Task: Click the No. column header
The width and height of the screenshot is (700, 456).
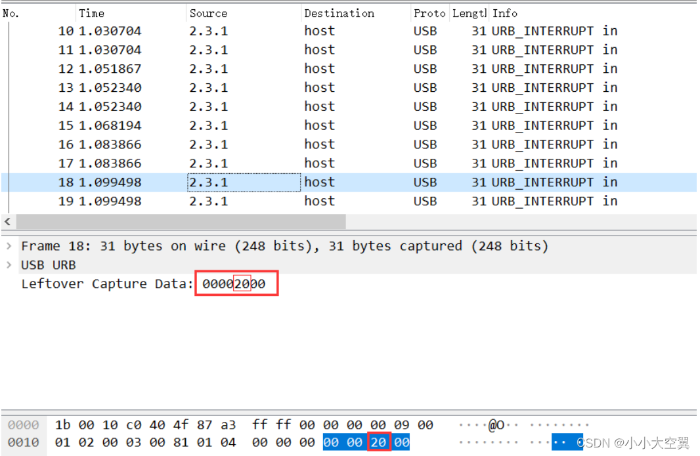Action: [11, 12]
